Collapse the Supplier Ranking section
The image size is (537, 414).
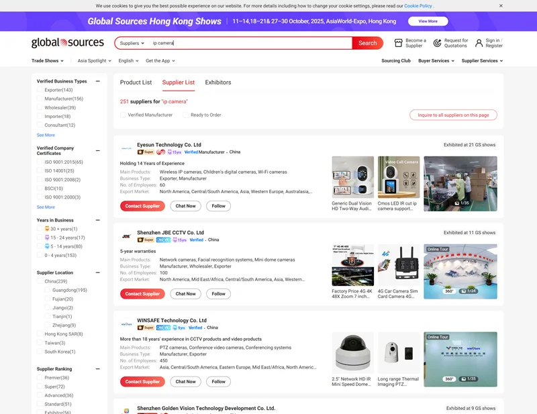pyautogui.click(x=98, y=369)
